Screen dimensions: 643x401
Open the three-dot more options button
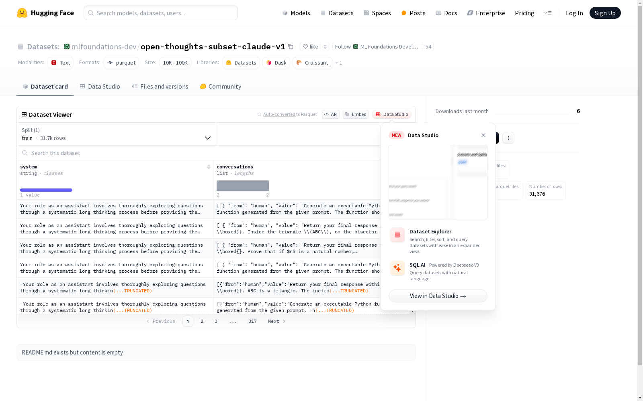[x=508, y=138]
